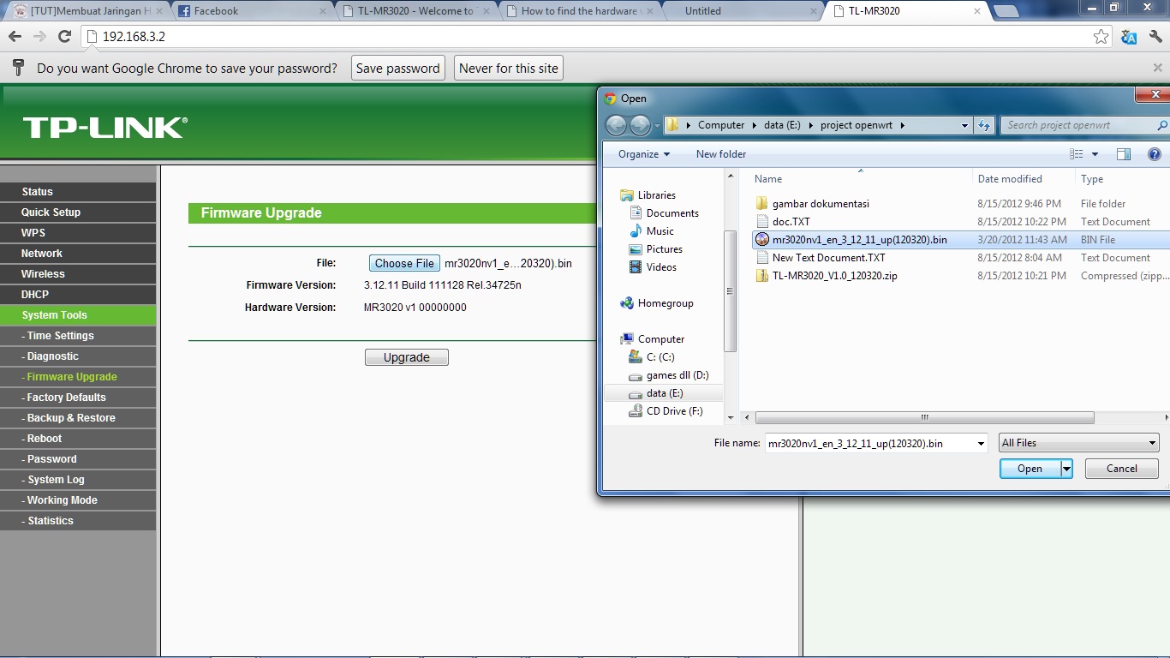Click the Open button's split arrow

point(1066,469)
